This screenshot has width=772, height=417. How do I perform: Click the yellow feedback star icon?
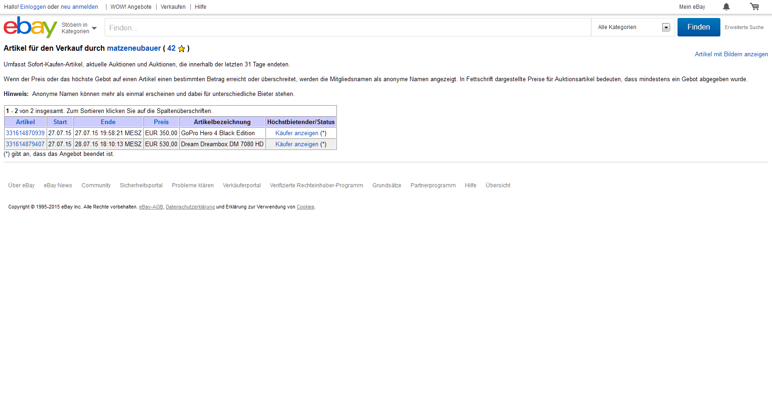[182, 48]
